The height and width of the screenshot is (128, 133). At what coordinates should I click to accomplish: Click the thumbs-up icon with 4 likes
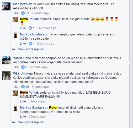30,43
